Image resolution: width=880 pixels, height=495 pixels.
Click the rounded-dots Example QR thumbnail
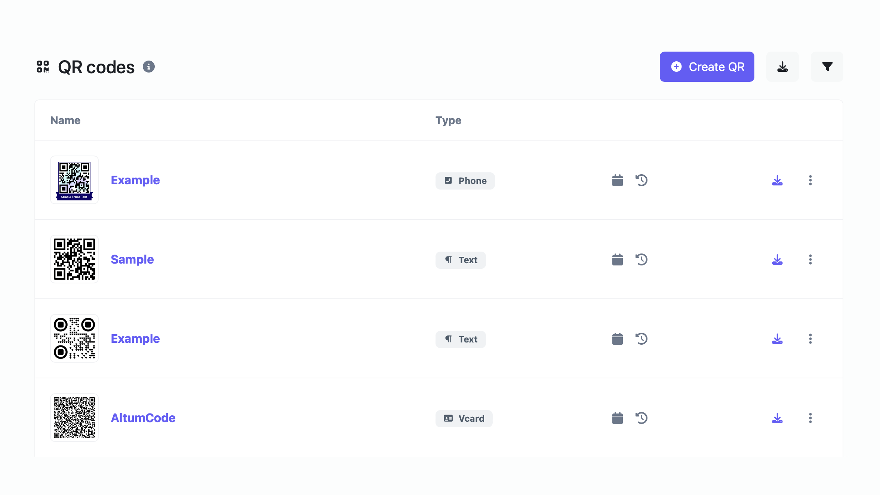point(74,338)
